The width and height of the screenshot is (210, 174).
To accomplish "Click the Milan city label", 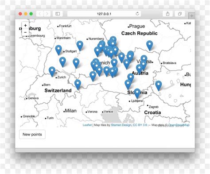I will coord(70,111).
